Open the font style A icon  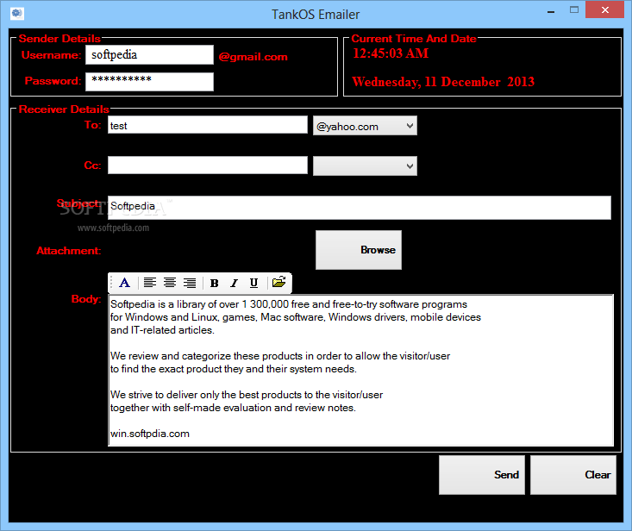tap(124, 283)
